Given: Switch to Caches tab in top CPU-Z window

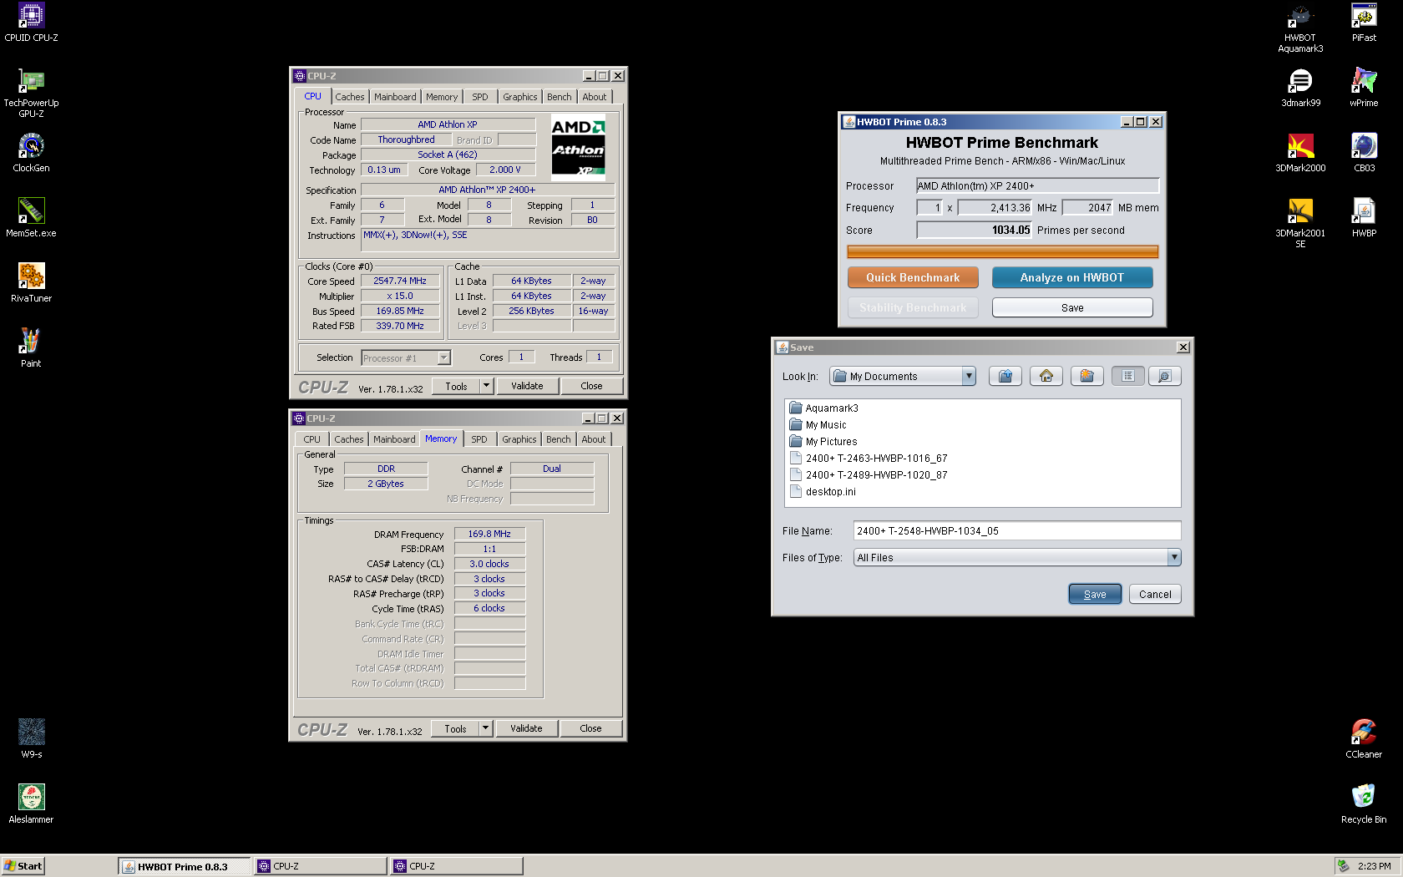Looking at the screenshot, I should 350,97.
